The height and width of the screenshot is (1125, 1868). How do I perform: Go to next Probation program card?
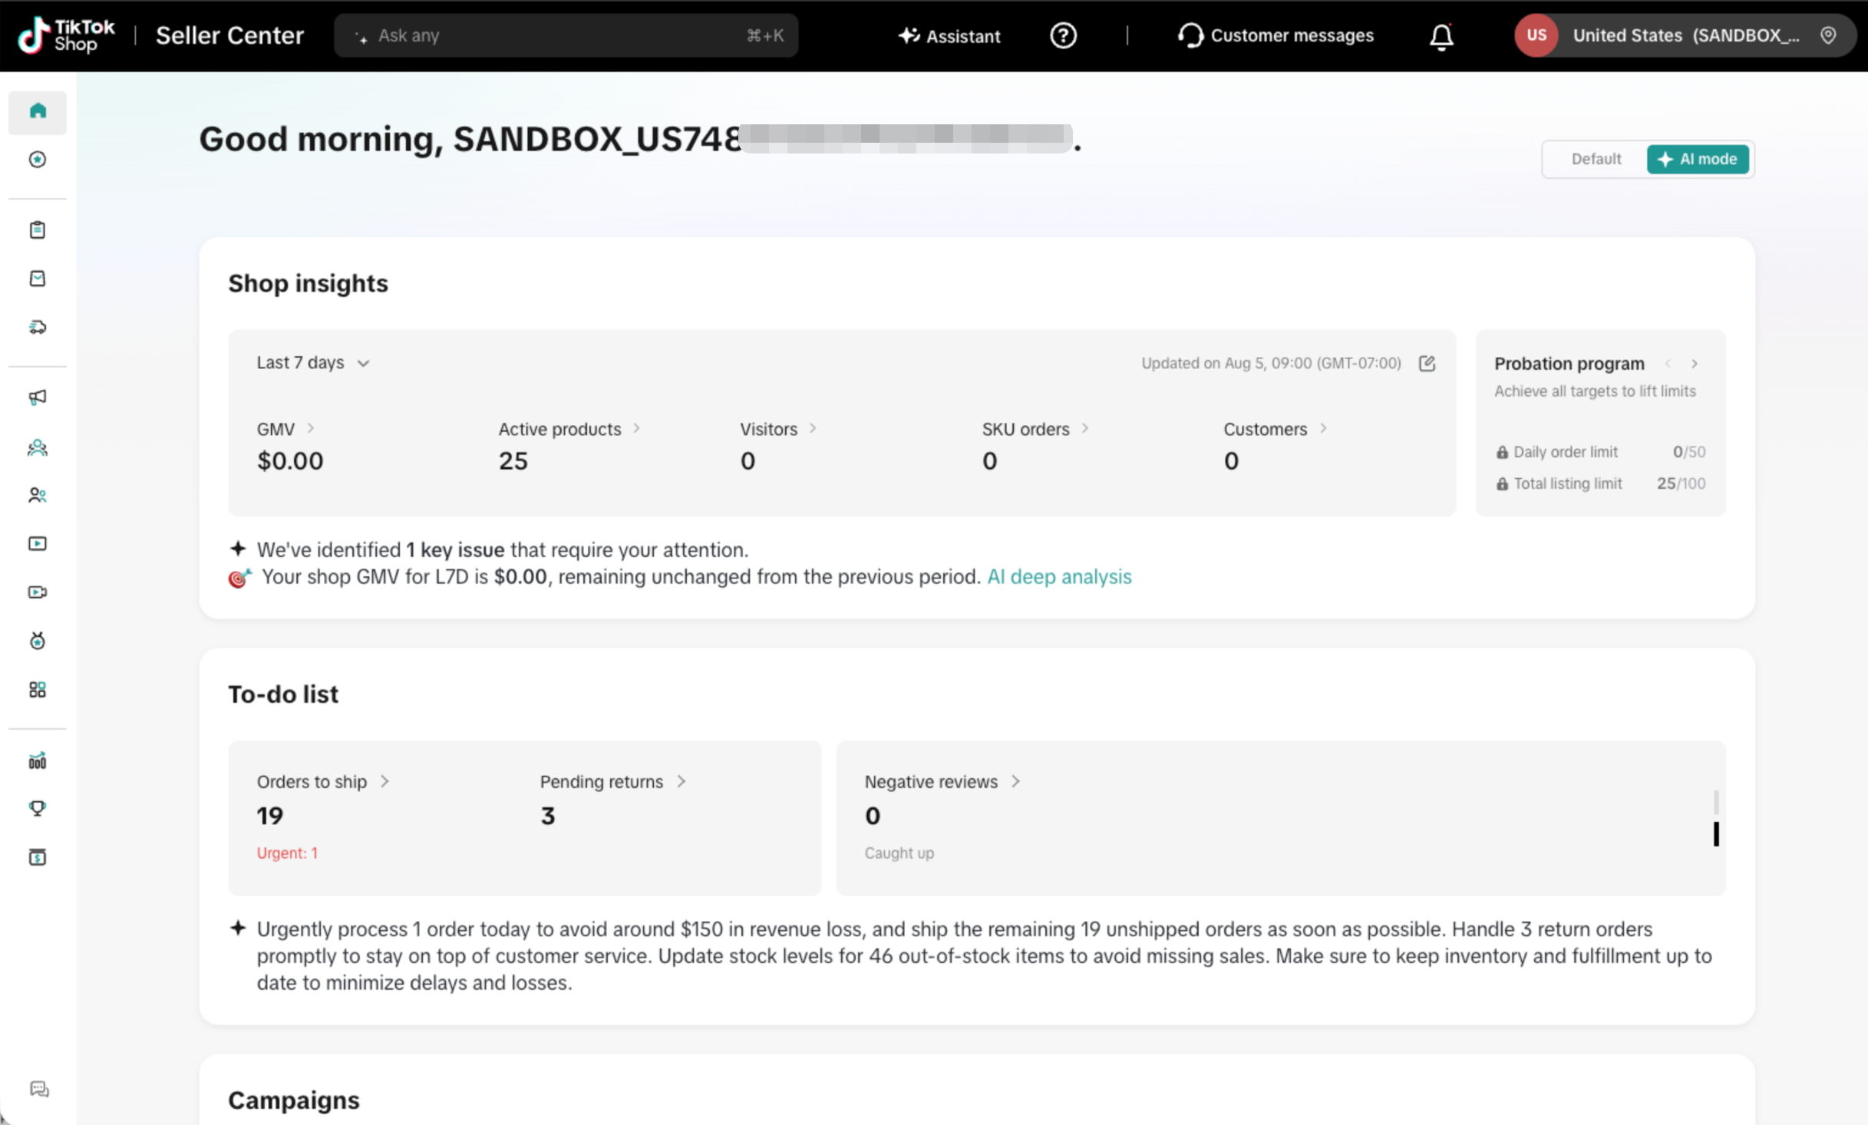pyautogui.click(x=1695, y=364)
